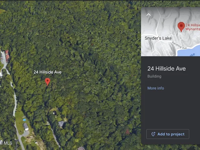The width and height of the screenshot is (200, 150).
Task: Click the Building category text
Action: coord(154,76)
